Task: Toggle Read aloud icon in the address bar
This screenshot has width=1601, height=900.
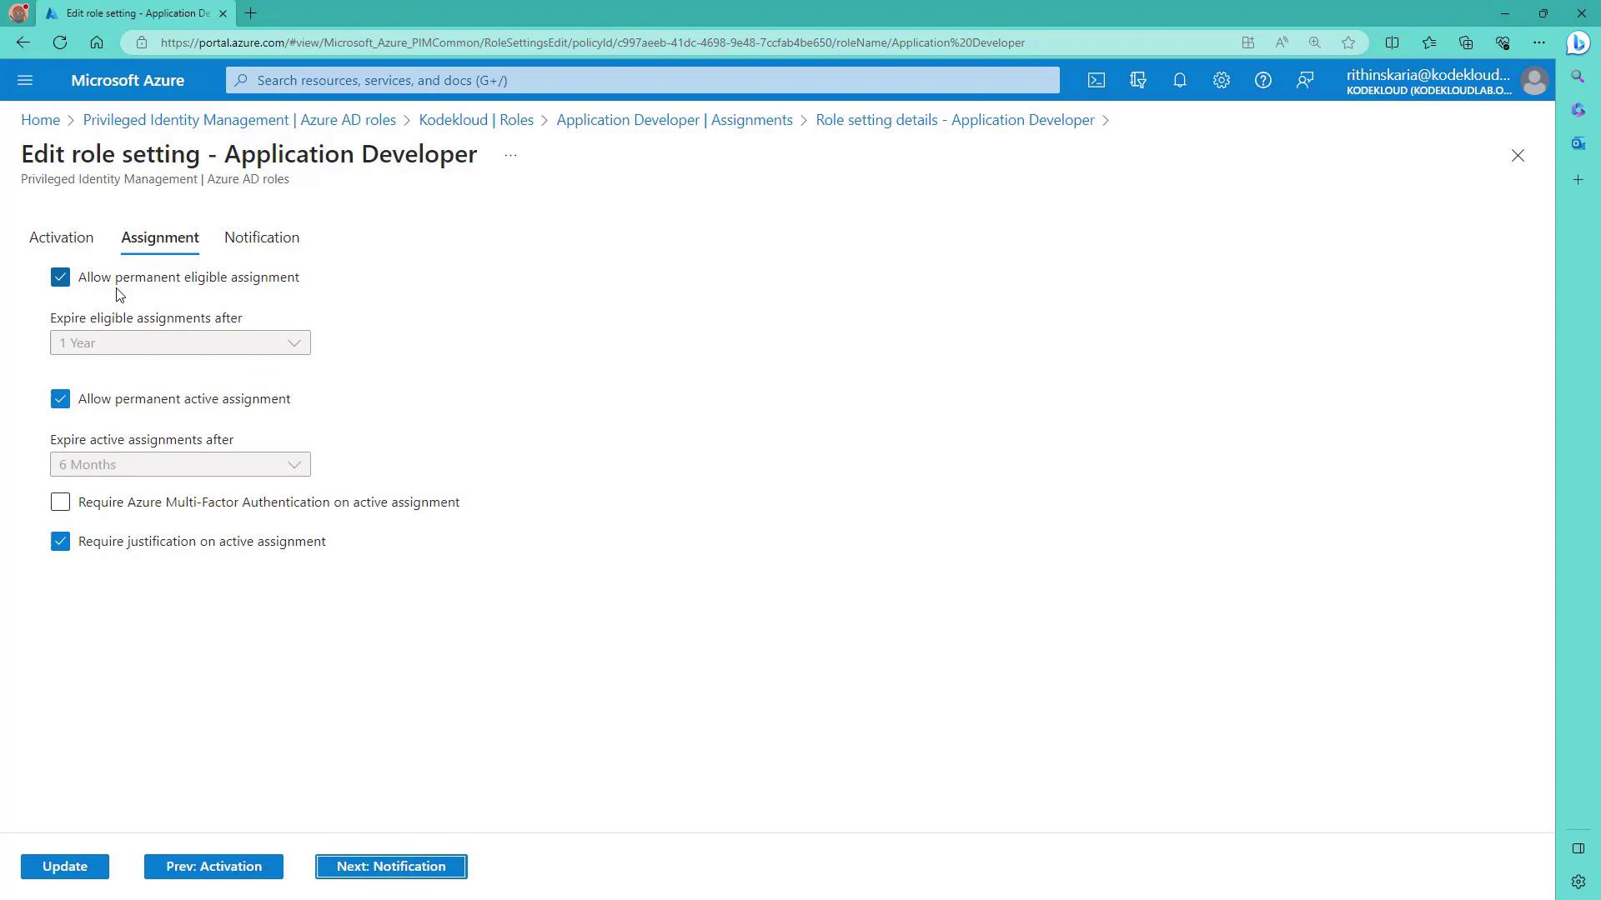Action: pyautogui.click(x=1282, y=42)
